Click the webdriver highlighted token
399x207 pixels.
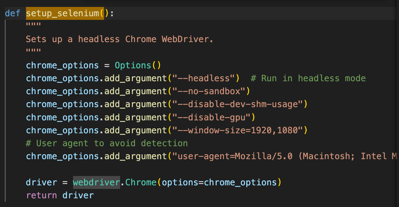[x=96, y=182]
